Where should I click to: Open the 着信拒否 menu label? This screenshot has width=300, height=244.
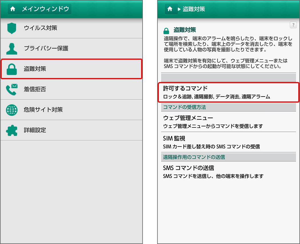(35, 89)
